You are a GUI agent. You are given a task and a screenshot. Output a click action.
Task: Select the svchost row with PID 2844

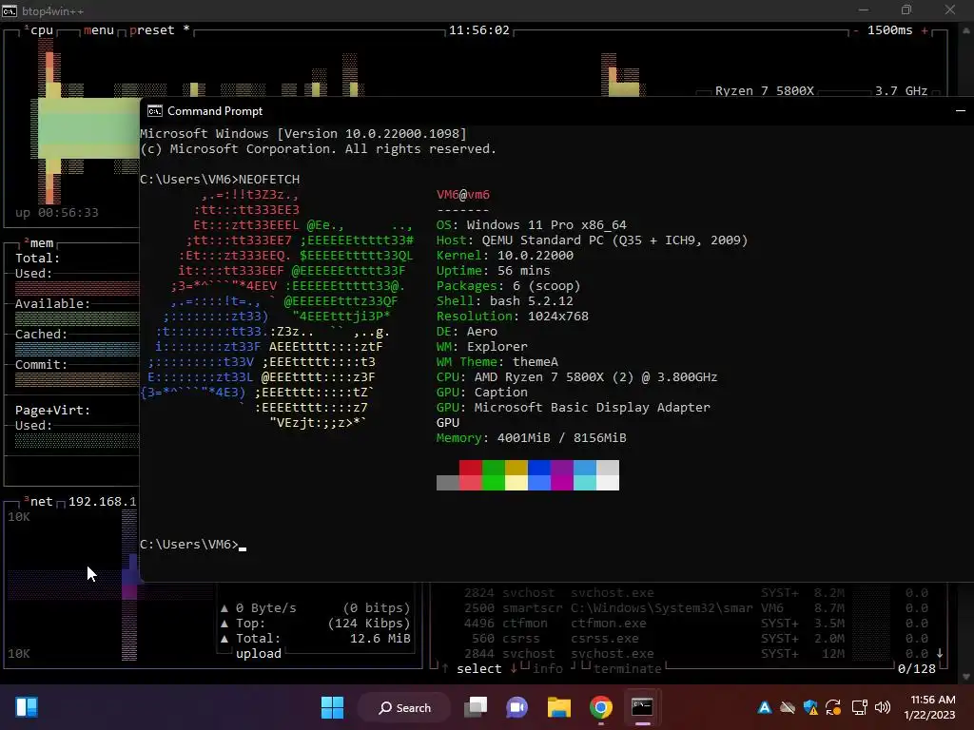click(695, 653)
